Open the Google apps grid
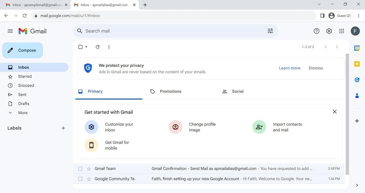Screen dimensions: 365x193 [341, 31]
